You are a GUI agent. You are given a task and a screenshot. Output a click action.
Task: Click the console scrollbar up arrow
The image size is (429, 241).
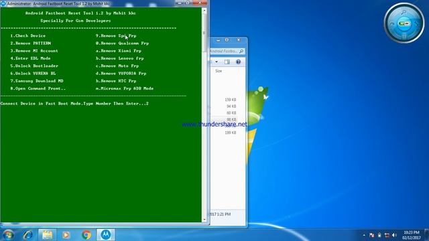204,11
